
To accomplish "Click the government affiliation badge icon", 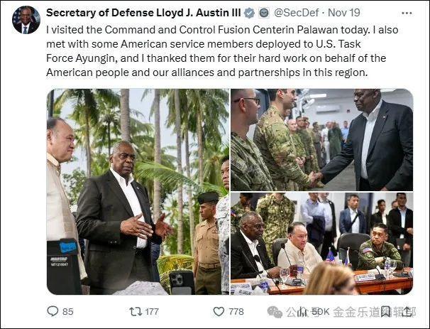I will [x=264, y=13].
